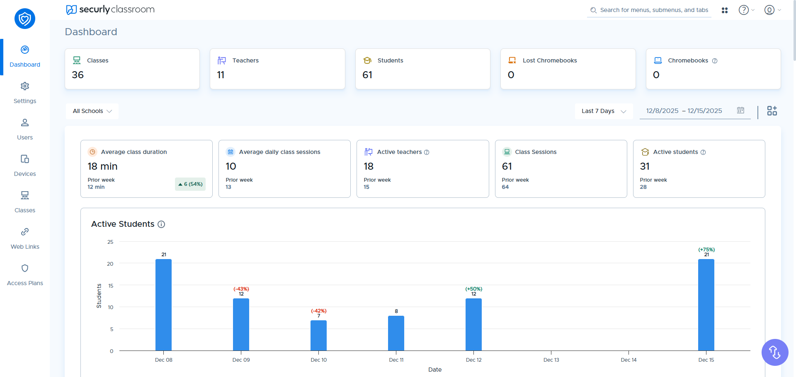Click the Active Students chart info icon
Viewport: 796px width, 377px height.
(x=162, y=224)
